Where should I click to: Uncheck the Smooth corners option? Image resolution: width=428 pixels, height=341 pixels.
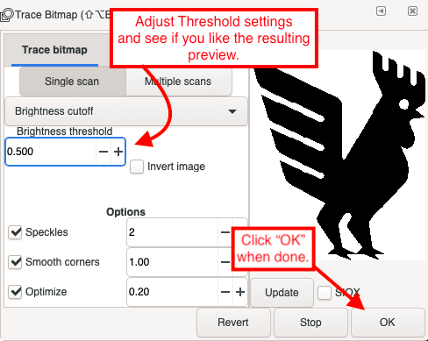(15, 262)
